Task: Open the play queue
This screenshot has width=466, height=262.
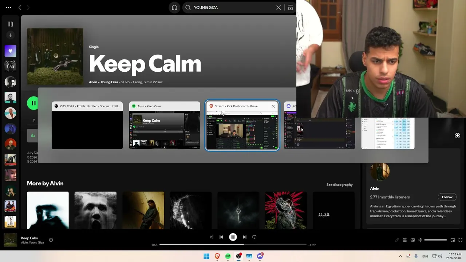Action: point(405,240)
